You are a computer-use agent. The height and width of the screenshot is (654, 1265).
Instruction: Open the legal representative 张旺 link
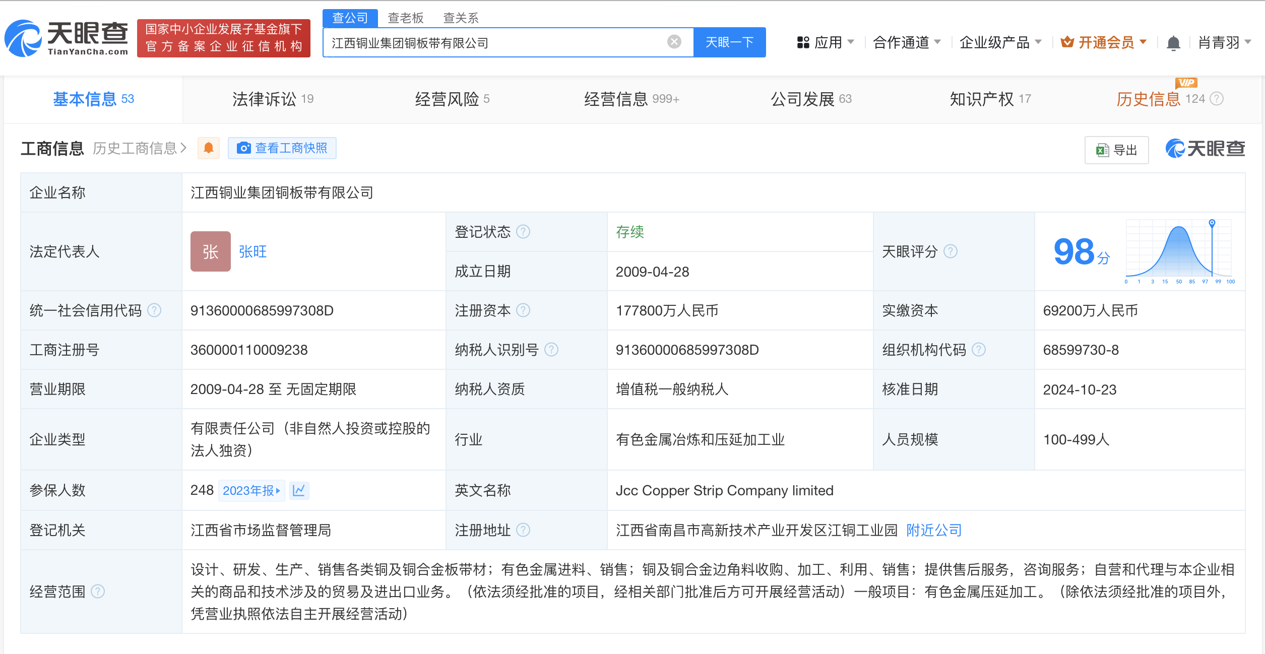point(252,251)
